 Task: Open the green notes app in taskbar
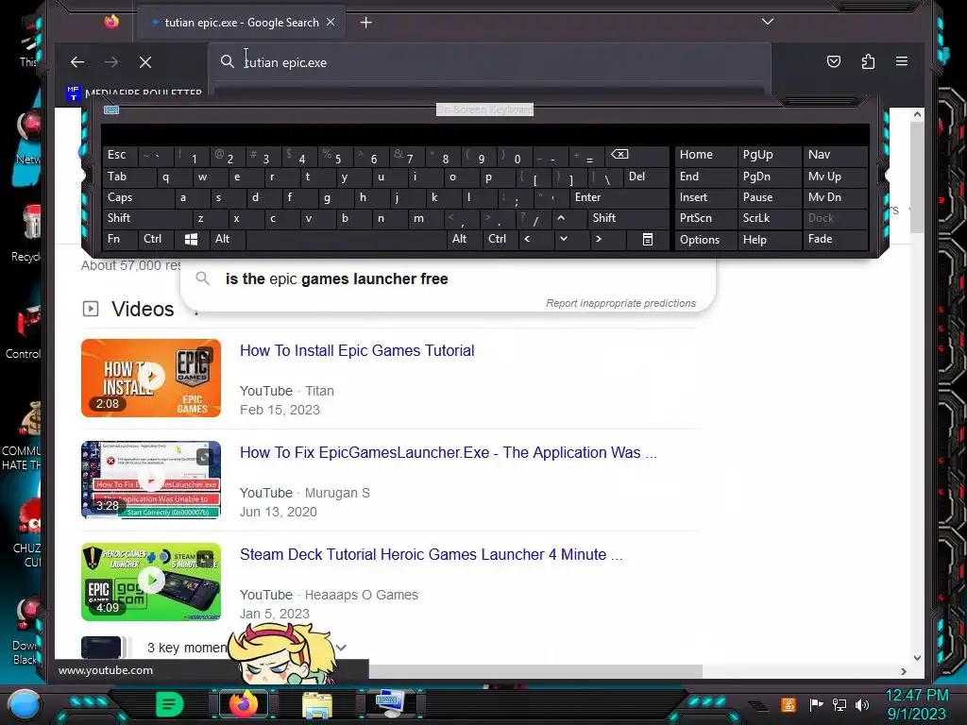169,704
